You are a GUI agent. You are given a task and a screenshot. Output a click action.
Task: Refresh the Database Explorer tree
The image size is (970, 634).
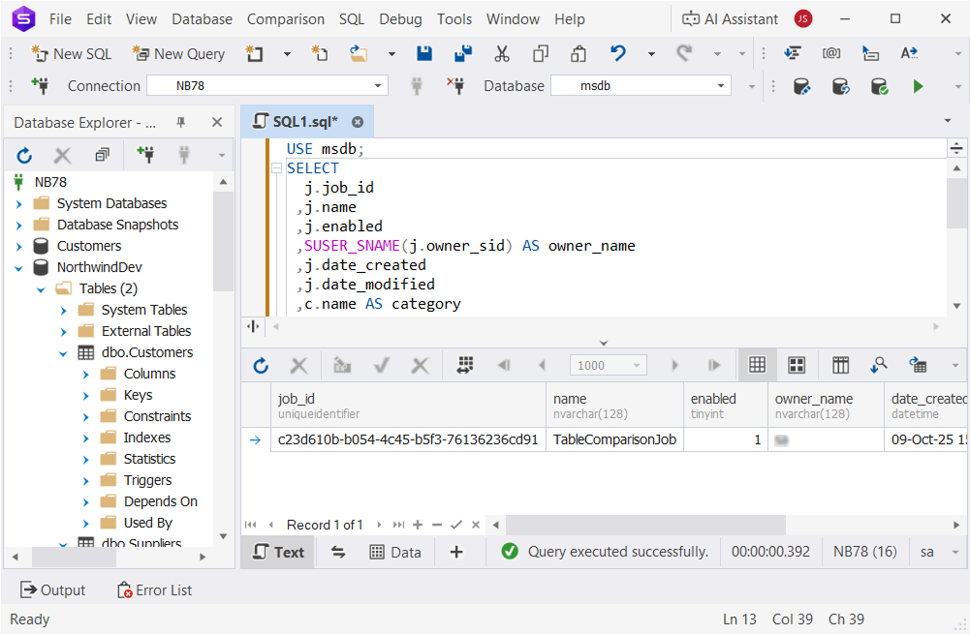click(23, 154)
